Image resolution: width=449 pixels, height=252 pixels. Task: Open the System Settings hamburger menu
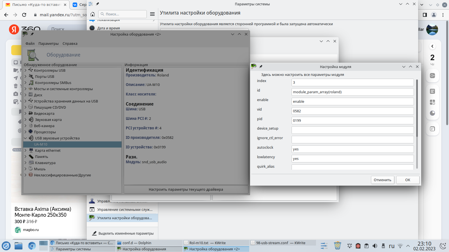[152, 14]
